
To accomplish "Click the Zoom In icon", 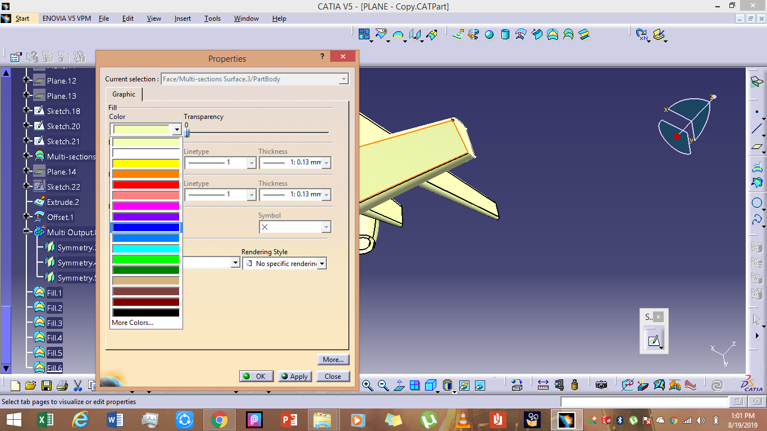I will click(x=367, y=385).
